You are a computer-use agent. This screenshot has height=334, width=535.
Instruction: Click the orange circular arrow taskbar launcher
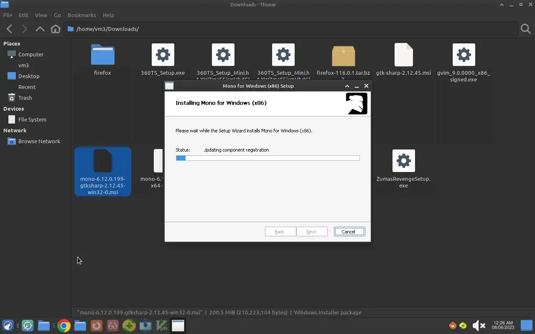click(97, 326)
